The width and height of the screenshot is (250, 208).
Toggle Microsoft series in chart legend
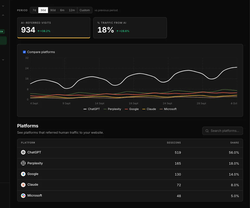tap(168, 109)
